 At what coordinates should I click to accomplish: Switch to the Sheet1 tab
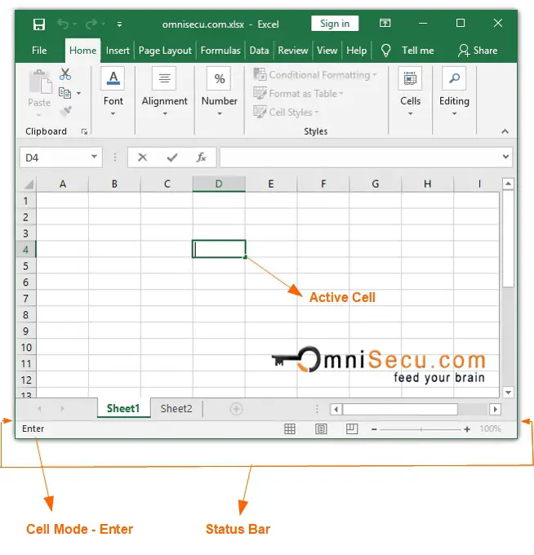coord(123,408)
